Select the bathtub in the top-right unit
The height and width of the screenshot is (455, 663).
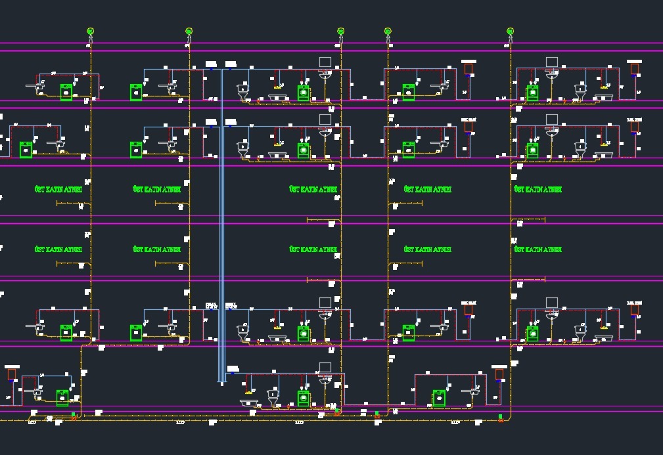click(x=605, y=98)
